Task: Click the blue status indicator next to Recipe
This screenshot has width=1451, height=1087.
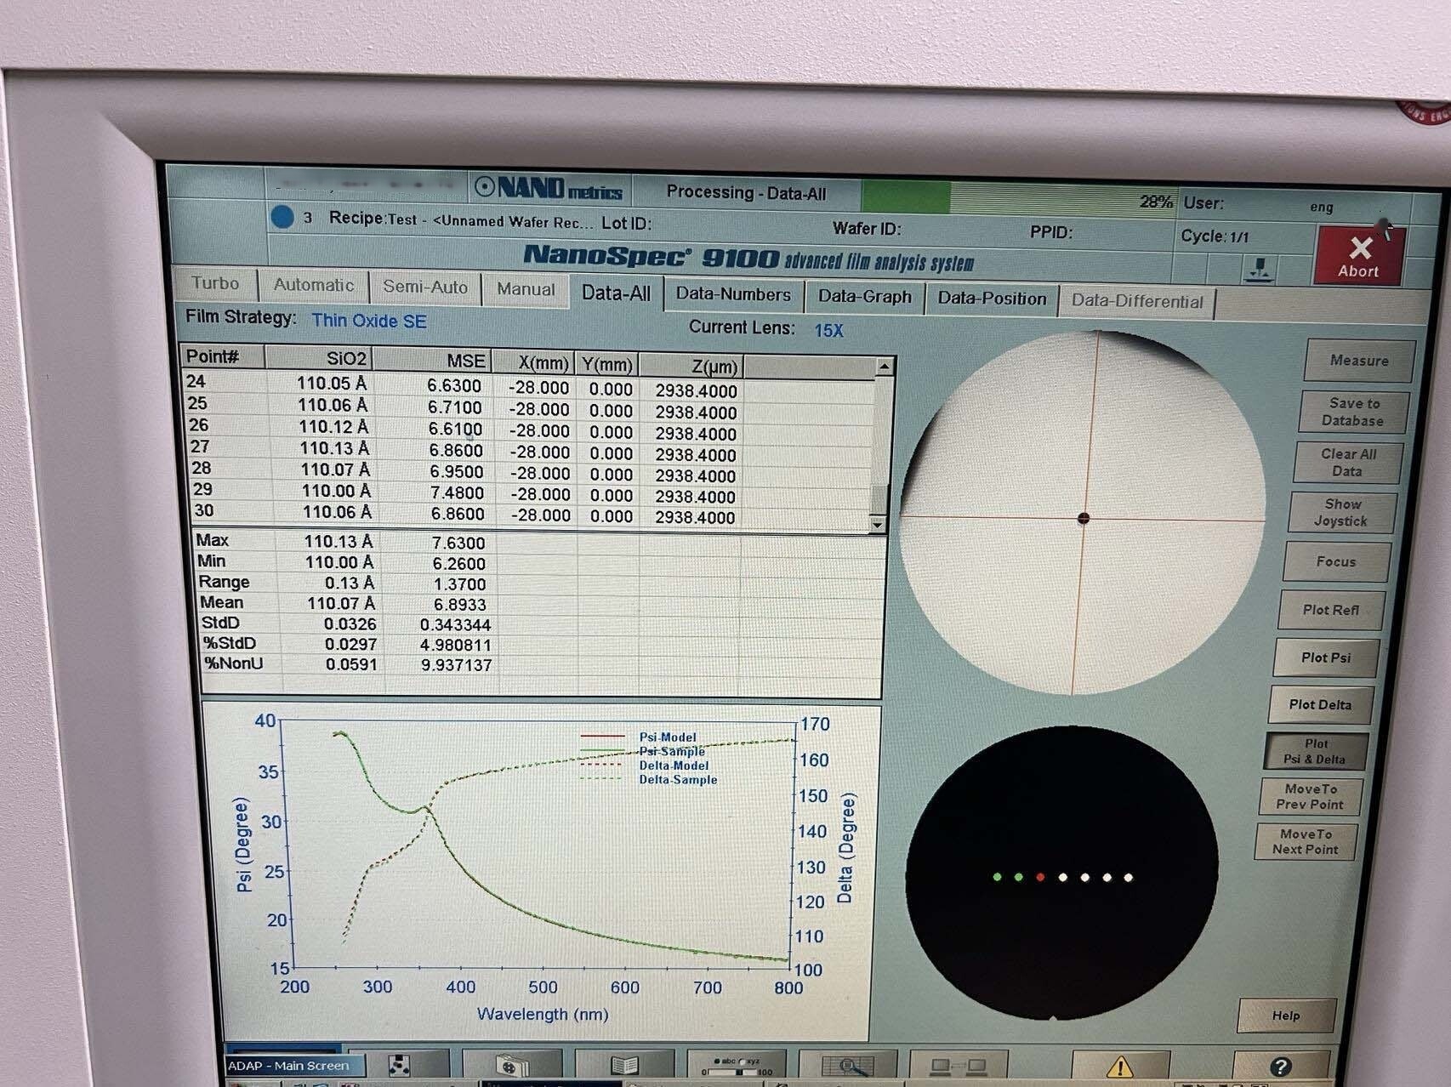Action: [x=282, y=217]
